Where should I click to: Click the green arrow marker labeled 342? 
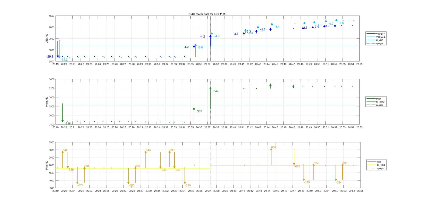coord(210,98)
